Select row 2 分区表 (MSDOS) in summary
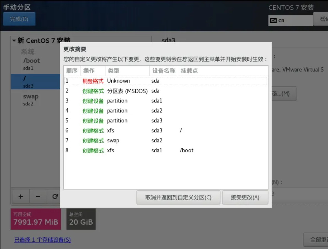 (x=165, y=91)
